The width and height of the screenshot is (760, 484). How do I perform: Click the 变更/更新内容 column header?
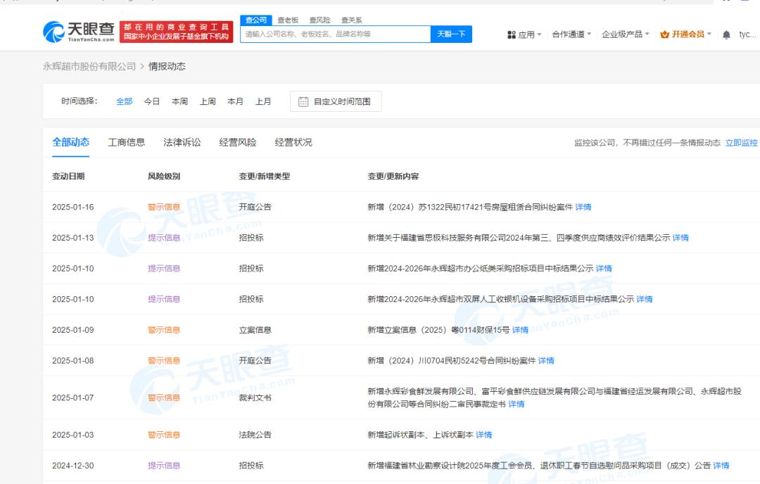(393, 177)
